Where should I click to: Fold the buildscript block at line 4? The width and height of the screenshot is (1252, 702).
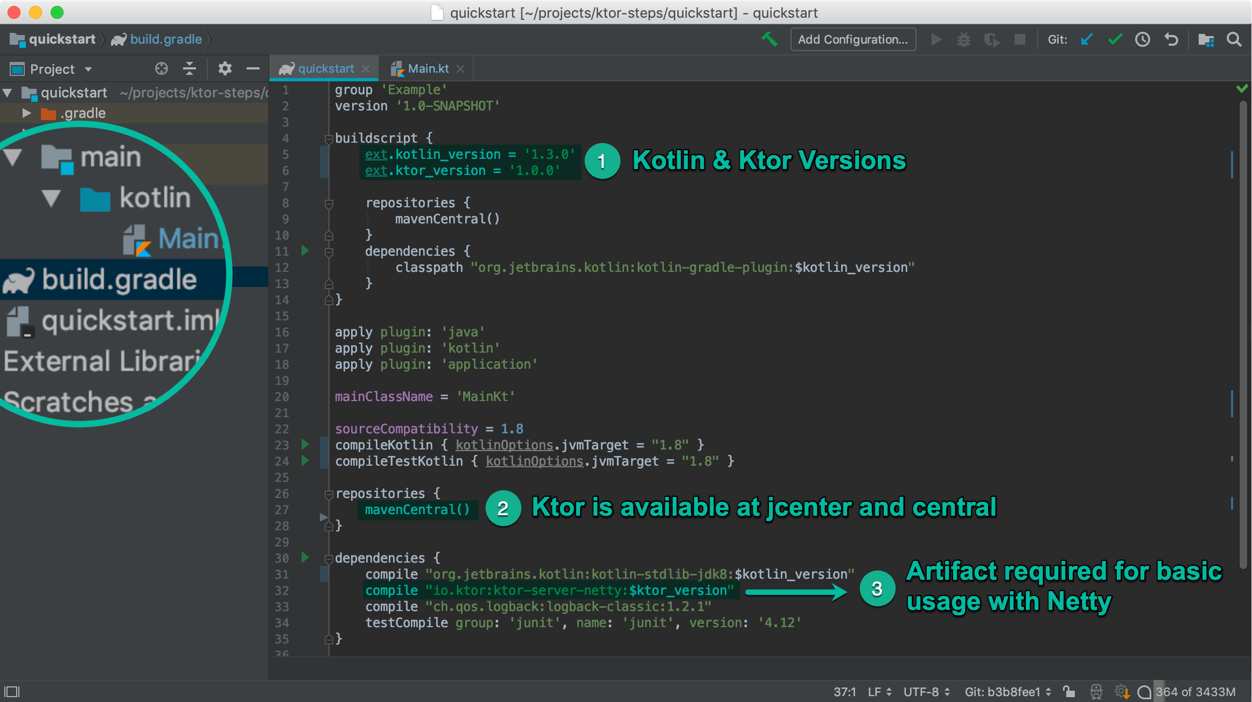328,139
